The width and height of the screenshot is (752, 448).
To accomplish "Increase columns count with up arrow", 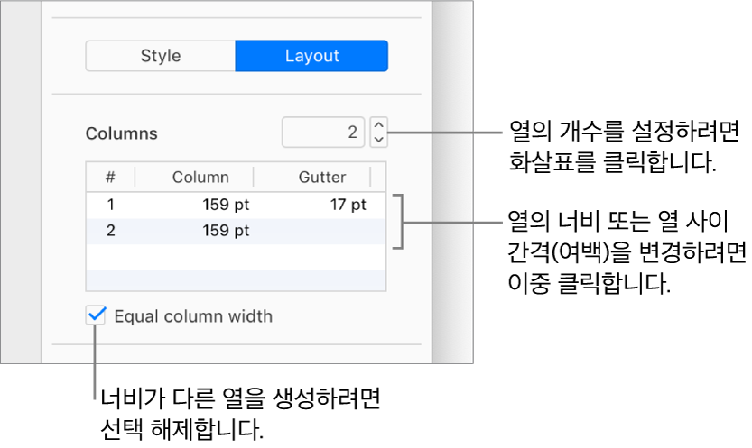I will pyautogui.click(x=379, y=125).
